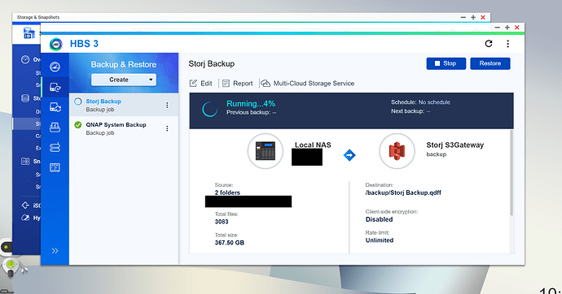Select the Backup & Restore sidebar icon
The image size is (562, 294).
coord(55,87)
